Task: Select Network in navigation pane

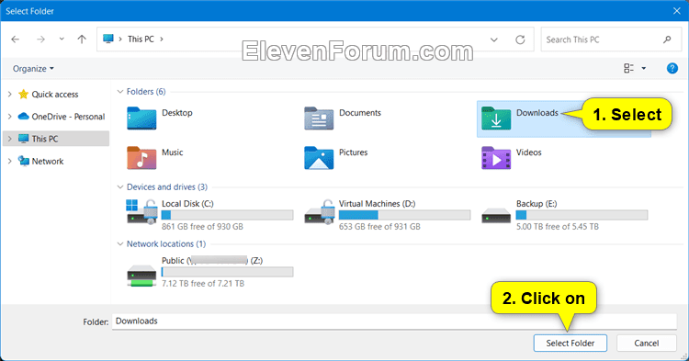Action: click(x=48, y=161)
